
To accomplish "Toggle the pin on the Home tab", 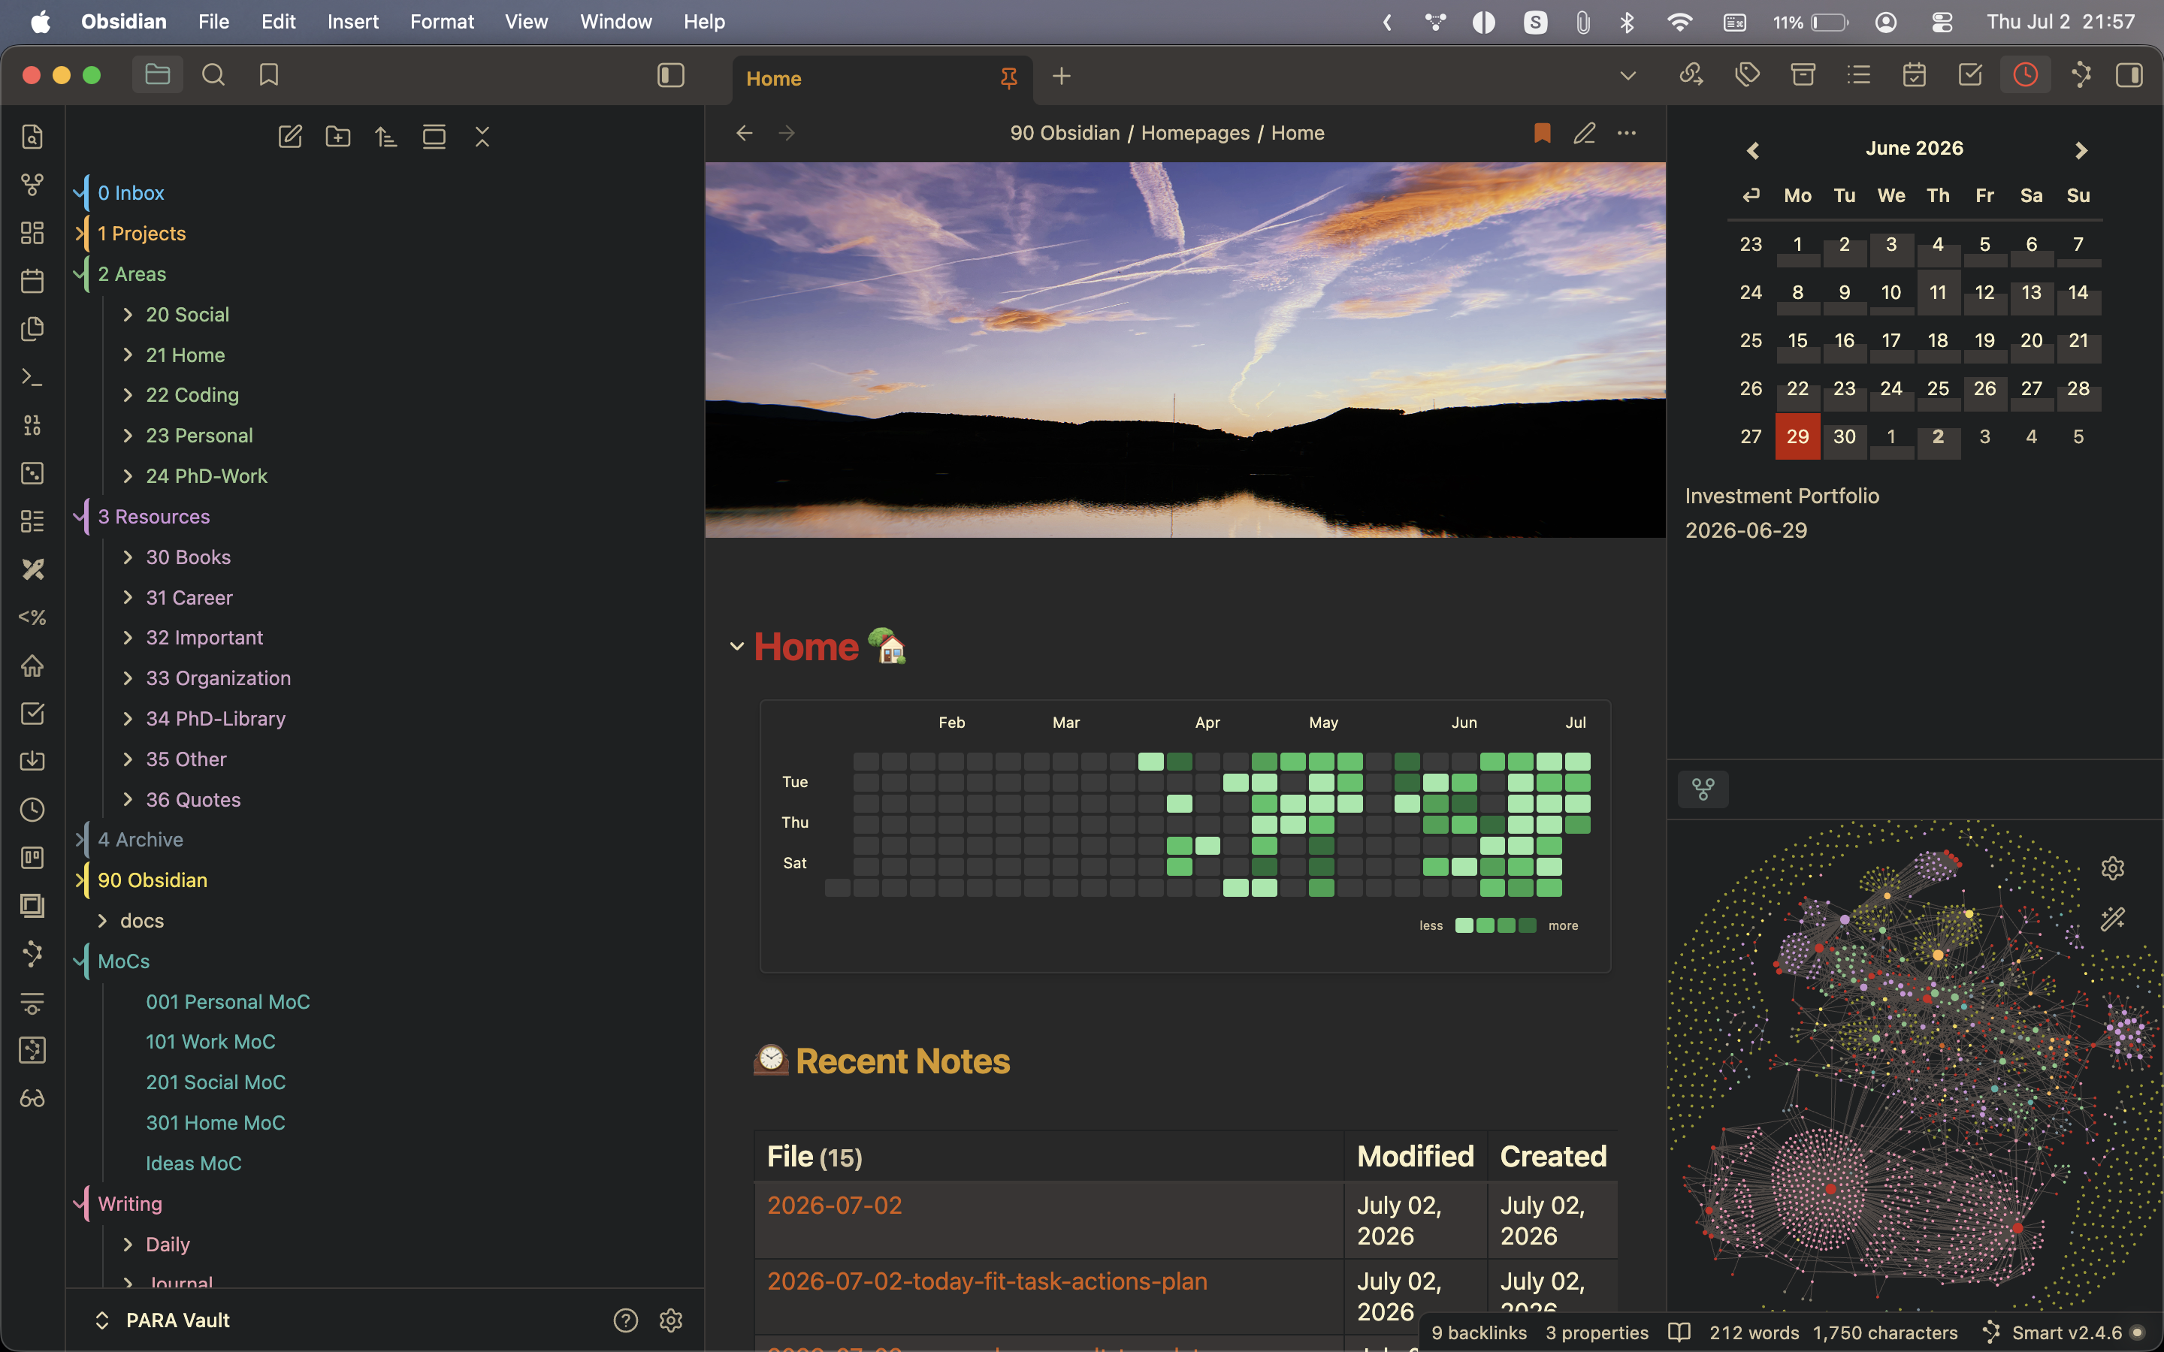I will 1008,79.
